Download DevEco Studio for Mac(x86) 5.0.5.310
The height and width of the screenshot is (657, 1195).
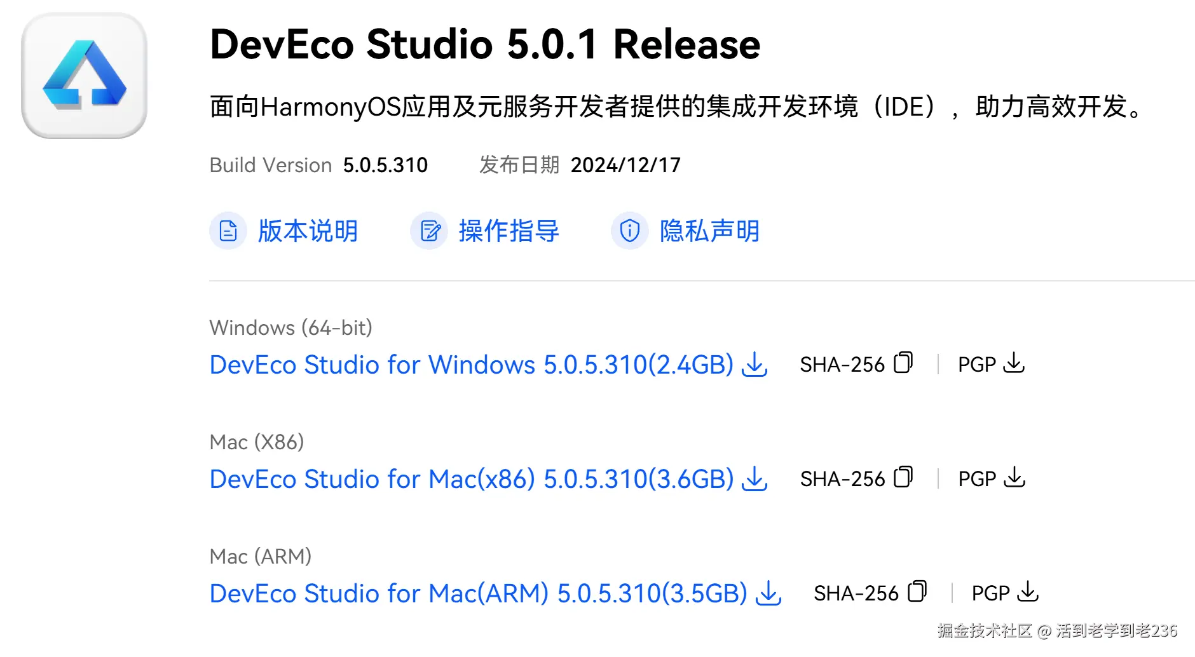click(x=471, y=479)
